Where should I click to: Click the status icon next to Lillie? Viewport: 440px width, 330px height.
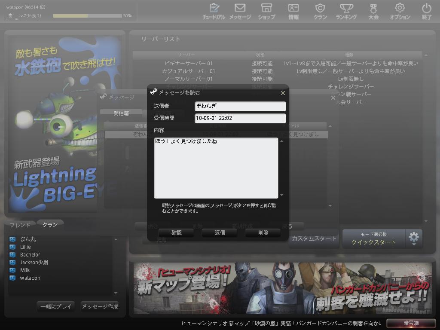pyautogui.click(x=12, y=247)
